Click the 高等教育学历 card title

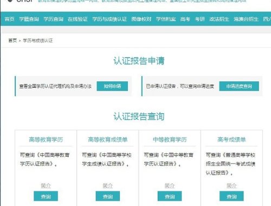[x=46, y=139]
